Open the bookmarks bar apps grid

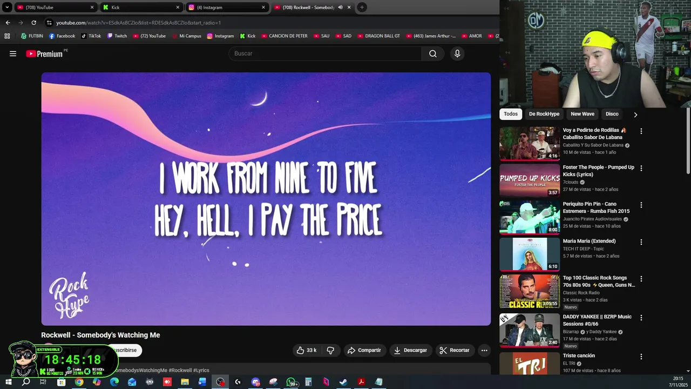[7, 36]
